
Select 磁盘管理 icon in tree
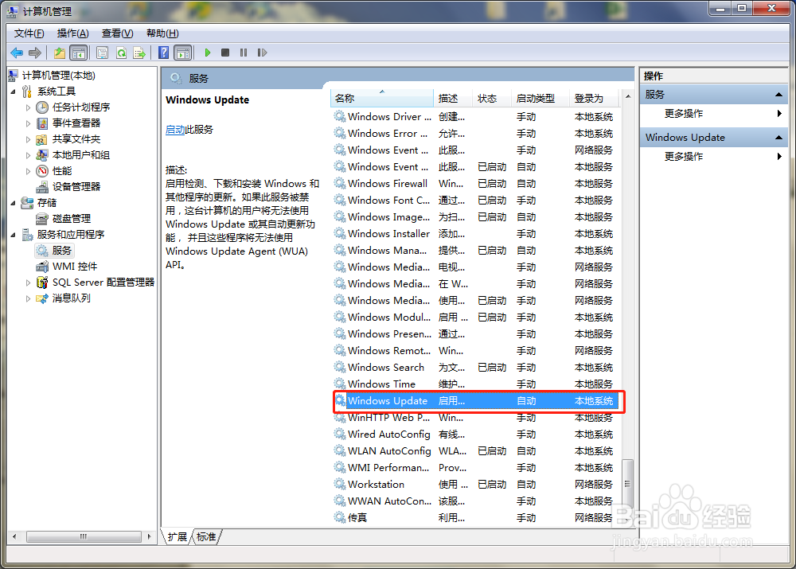(42, 219)
